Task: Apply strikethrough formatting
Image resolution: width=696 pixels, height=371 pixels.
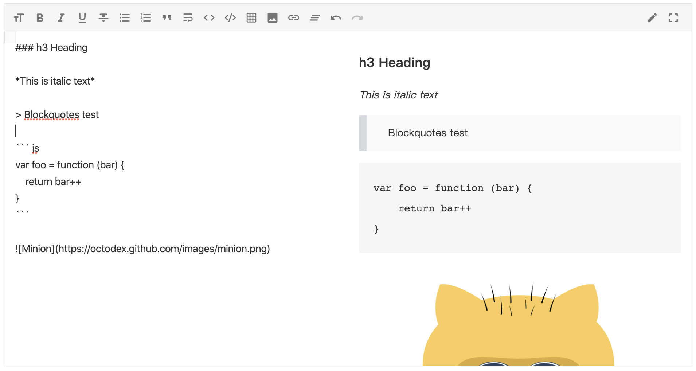Action: coord(103,17)
